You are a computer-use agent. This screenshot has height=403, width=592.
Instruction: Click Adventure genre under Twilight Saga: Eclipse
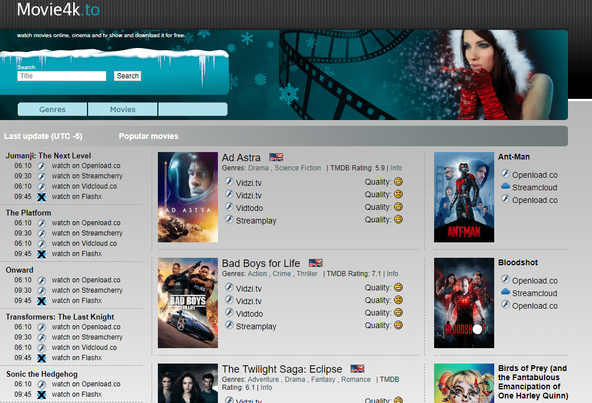(263, 379)
